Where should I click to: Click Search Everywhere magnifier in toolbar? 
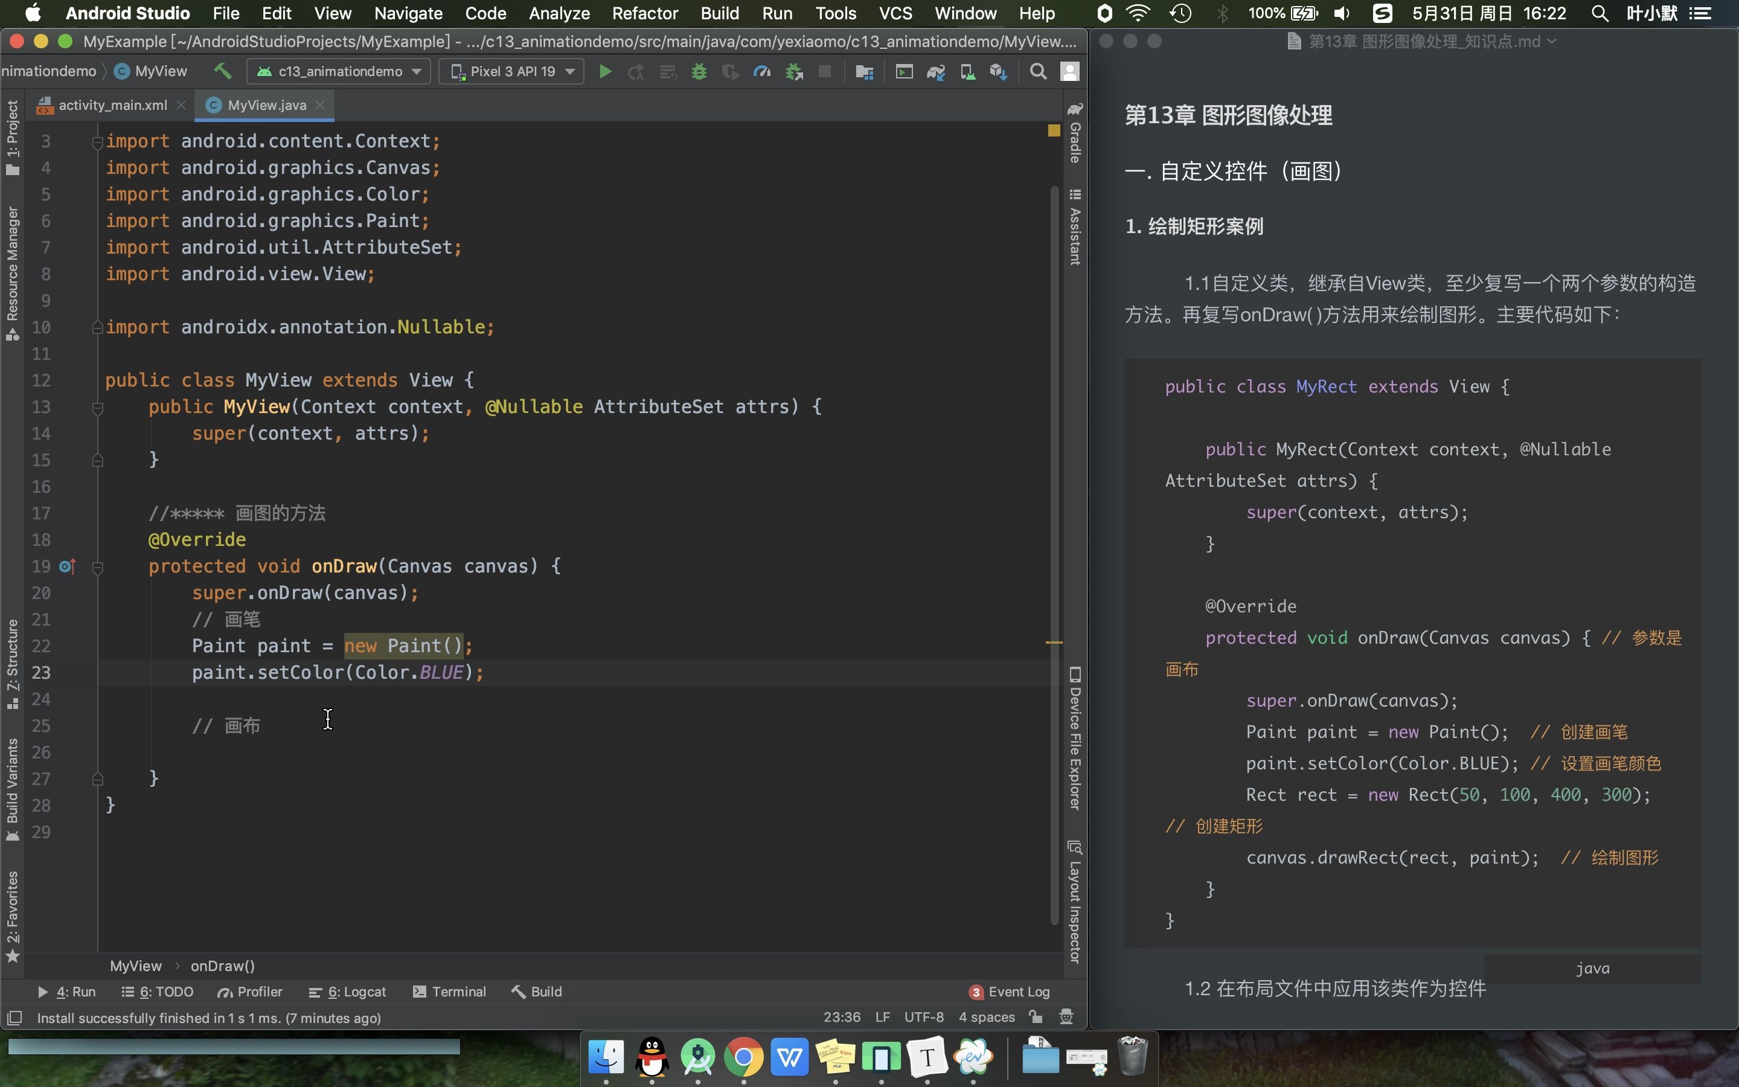[x=1037, y=71]
